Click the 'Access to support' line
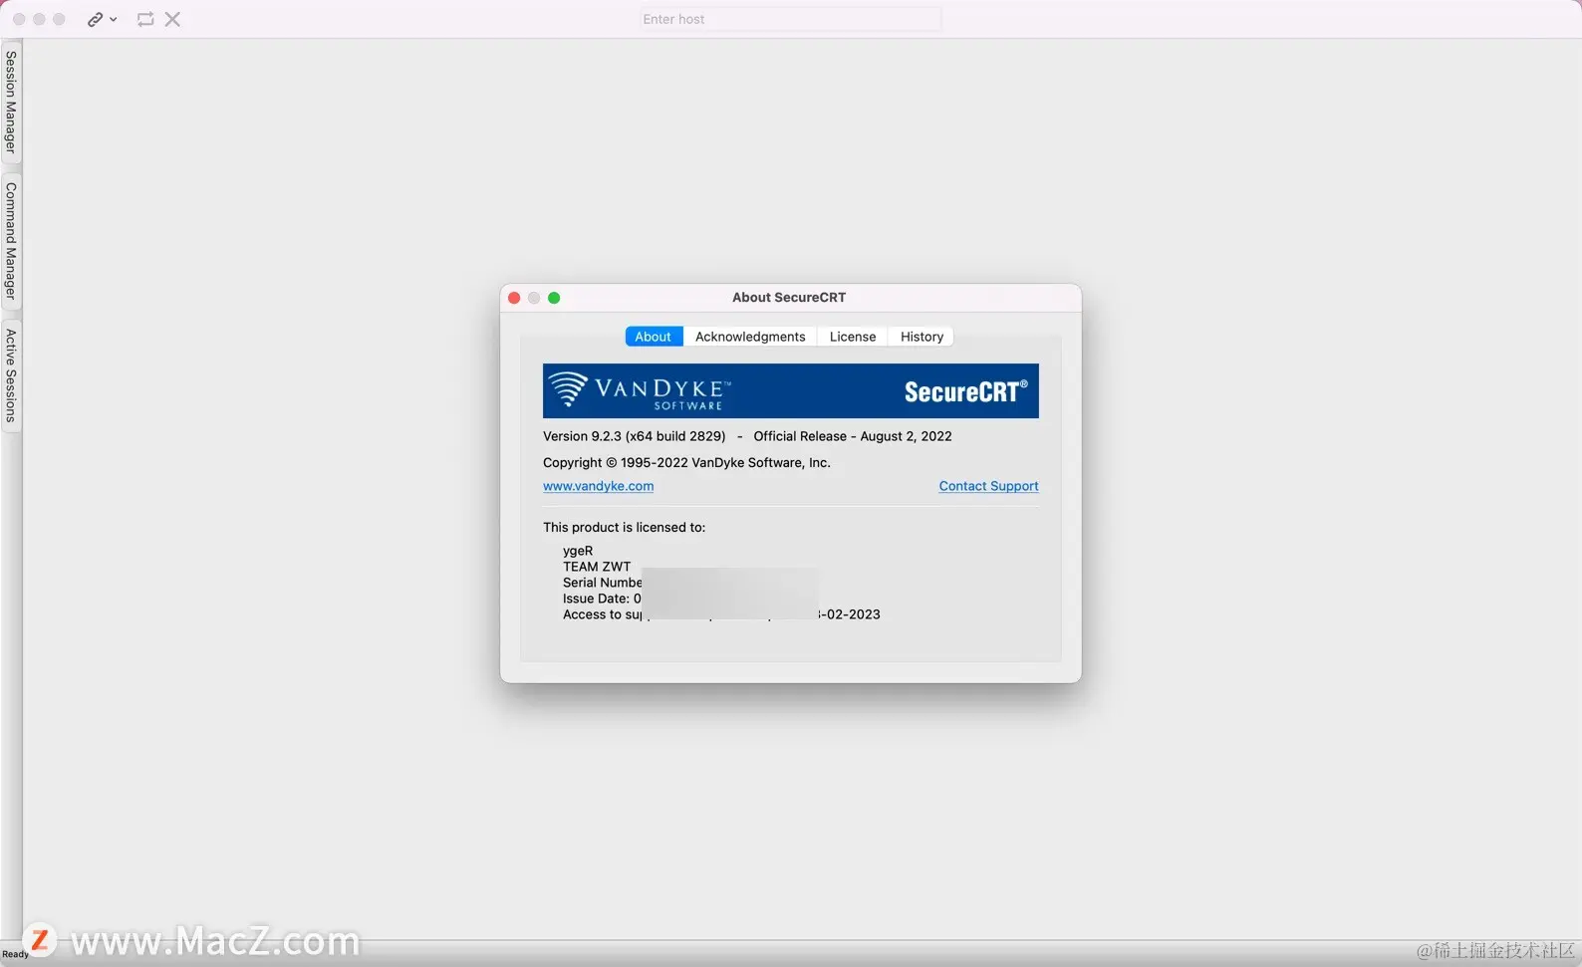Viewport: 1582px width, 967px height. point(721,614)
